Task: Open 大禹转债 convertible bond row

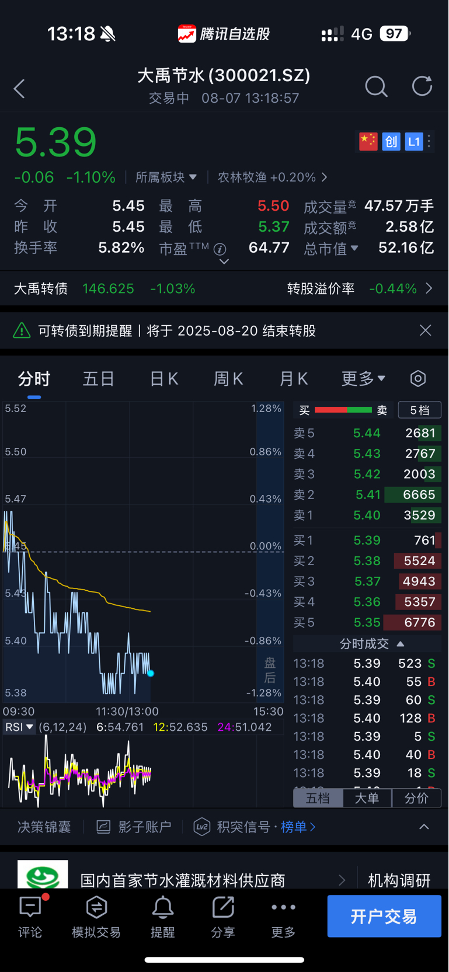Action: click(105, 288)
